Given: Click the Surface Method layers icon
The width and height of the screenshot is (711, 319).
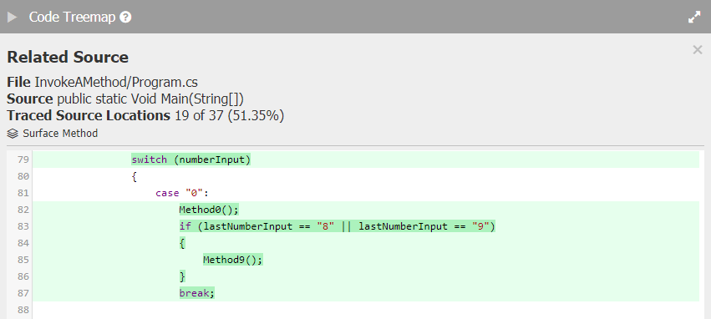Looking at the screenshot, I should coord(13,134).
